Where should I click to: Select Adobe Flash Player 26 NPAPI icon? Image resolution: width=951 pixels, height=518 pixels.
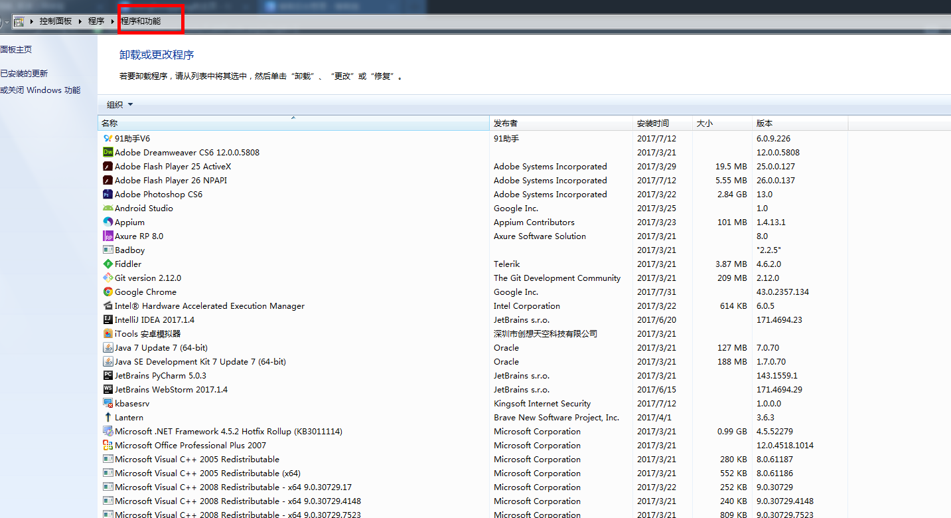pyautogui.click(x=108, y=180)
